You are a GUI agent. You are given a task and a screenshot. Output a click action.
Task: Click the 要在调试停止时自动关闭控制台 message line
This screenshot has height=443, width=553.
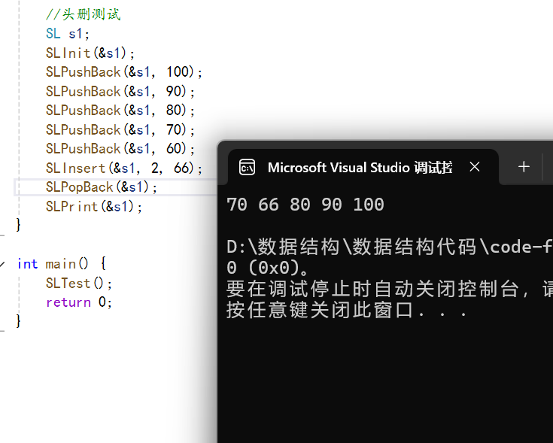coord(390,290)
